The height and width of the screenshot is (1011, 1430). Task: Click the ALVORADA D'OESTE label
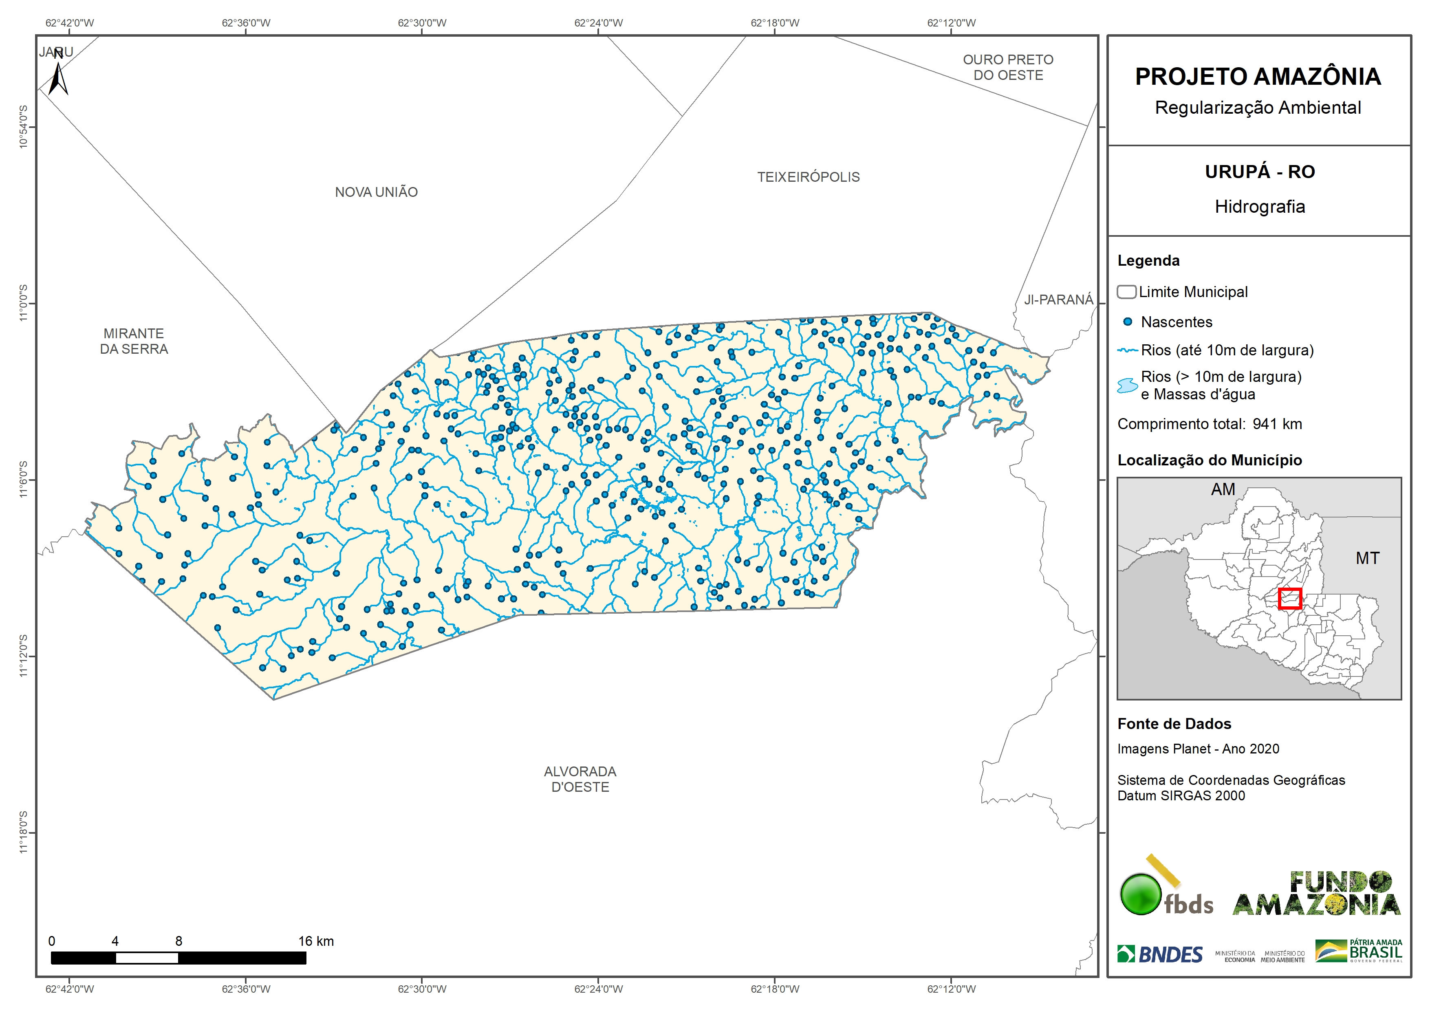tap(580, 779)
